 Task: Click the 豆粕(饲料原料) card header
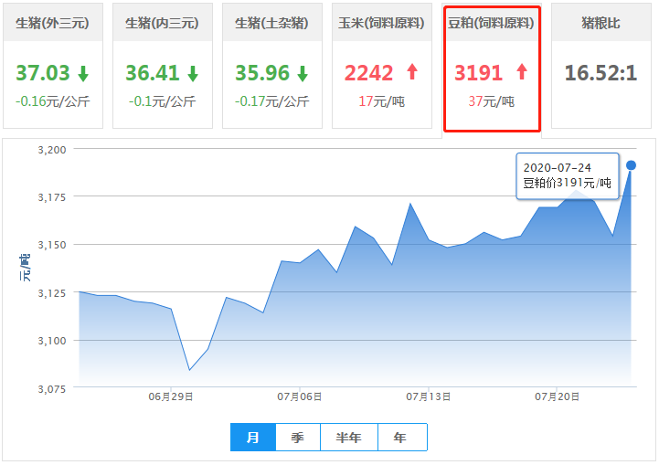click(492, 23)
